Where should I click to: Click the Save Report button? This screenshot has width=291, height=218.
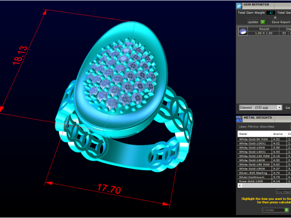[281, 22]
